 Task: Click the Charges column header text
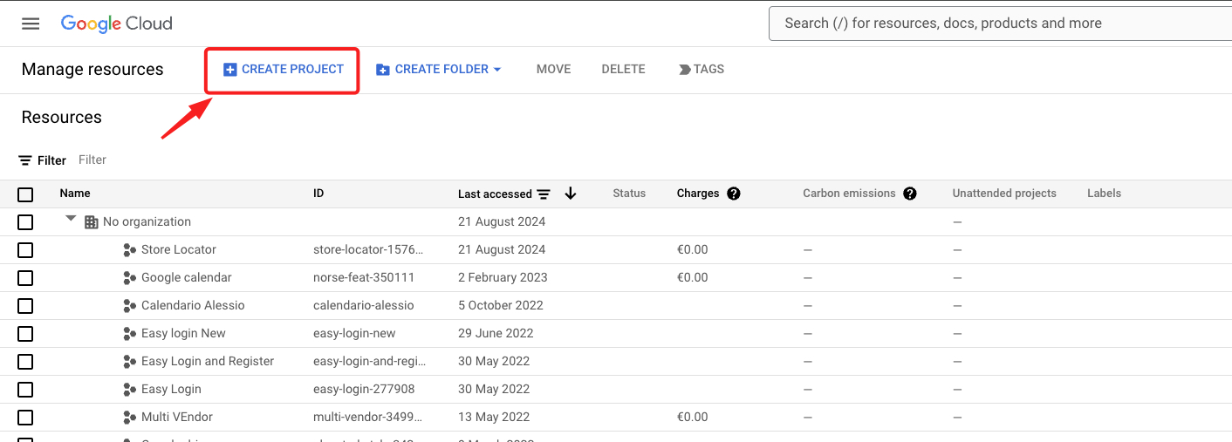click(698, 194)
